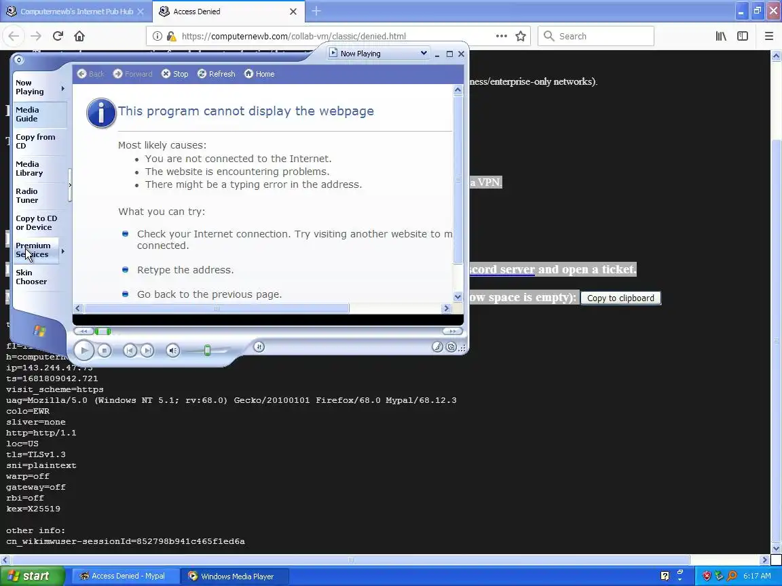The image size is (782, 586).
Task: Toggle the browser sidebar
Action: pos(743,36)
